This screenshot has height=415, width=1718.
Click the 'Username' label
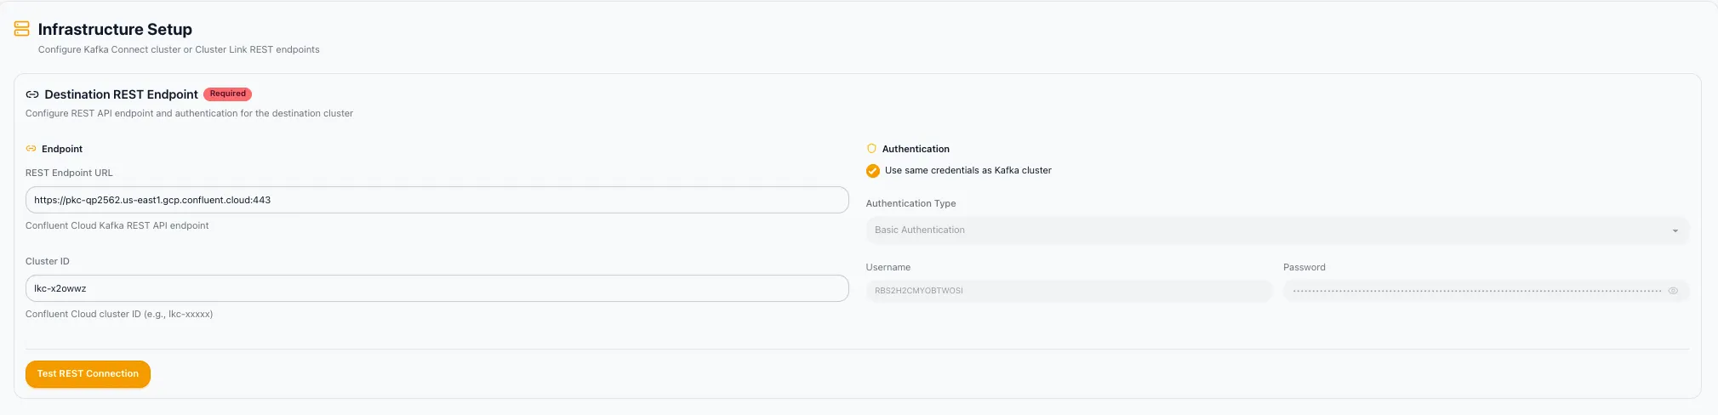coord(888,268)
